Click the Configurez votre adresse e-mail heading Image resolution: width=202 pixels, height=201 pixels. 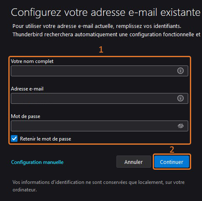tap(106, 13)
